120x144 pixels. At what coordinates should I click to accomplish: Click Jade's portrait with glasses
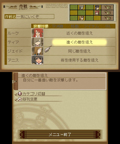tap(37, 51)
